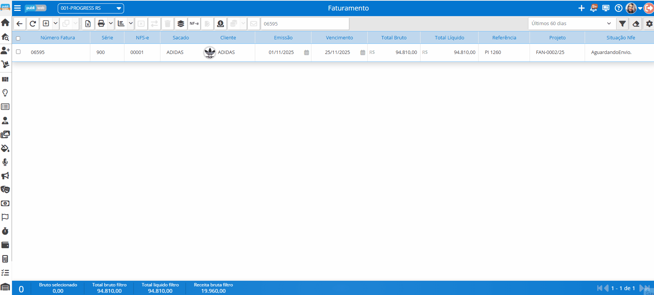The height and width of the screenshot is (295, 654).
Task: Click the money bag icon in the toolbar
Action: coord(221,24)
